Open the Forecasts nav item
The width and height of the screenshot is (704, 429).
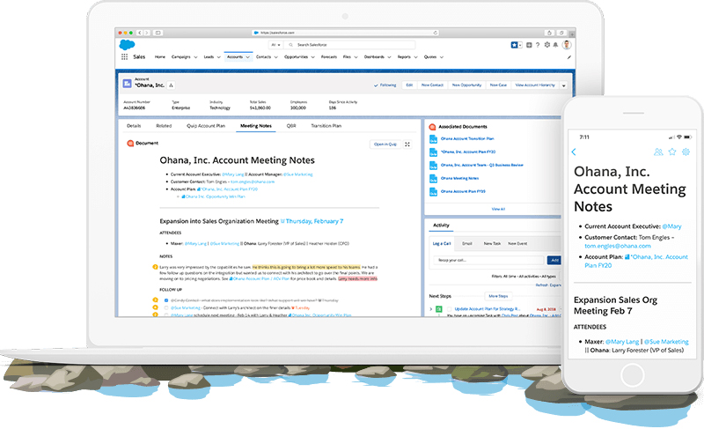[x=329, y=57]
